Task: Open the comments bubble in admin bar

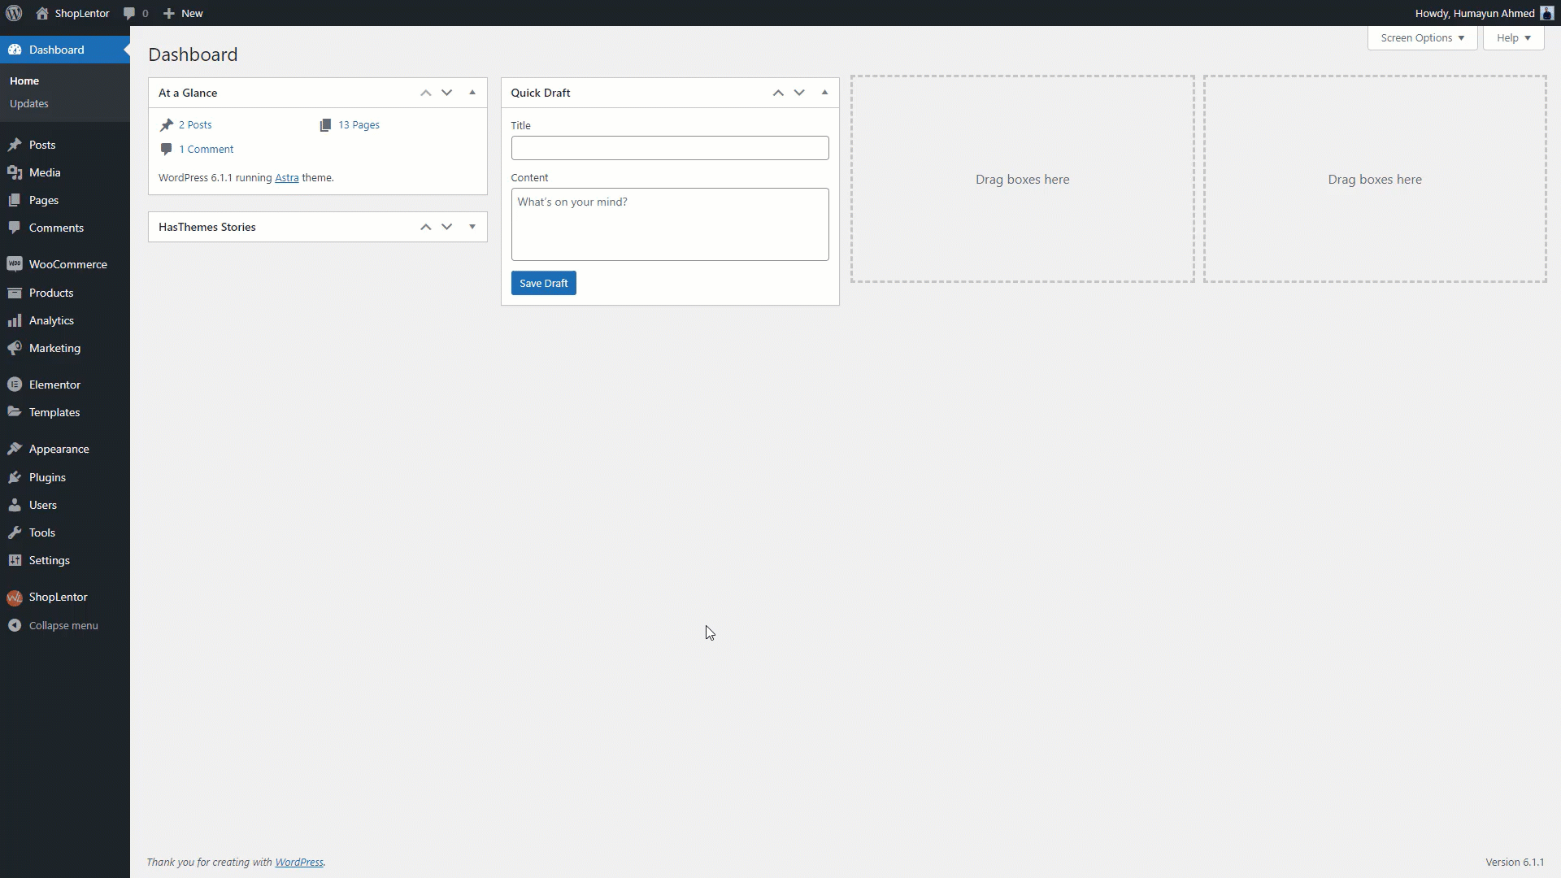Action: (x=135, y=13)
